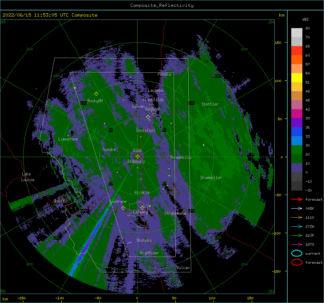The height and width of the screenshot is (303, 324).
Task: Select the Calgary label
Action: pos(140,212)
